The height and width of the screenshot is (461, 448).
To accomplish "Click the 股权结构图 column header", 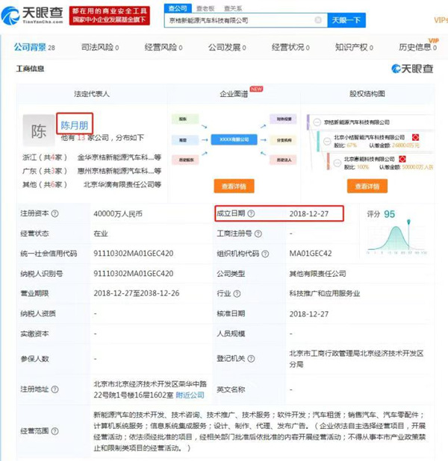I will (x=367, y=94).
